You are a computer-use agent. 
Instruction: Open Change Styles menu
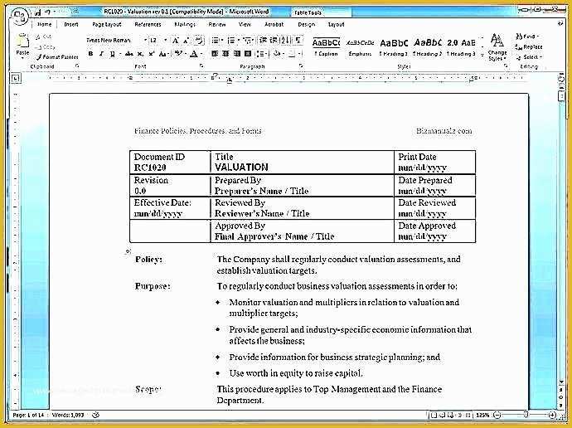pyautogui.click(x=497, y=47)
